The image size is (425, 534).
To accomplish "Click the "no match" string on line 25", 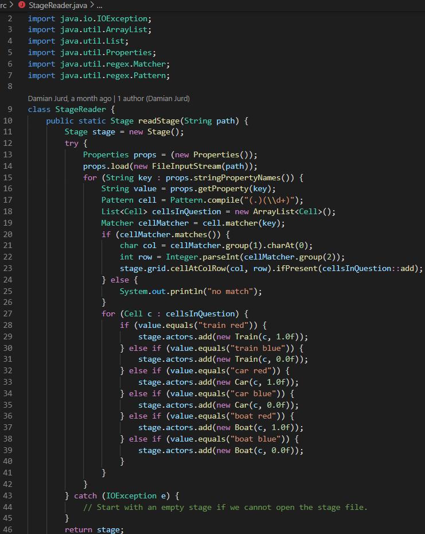I will (230, 291).
